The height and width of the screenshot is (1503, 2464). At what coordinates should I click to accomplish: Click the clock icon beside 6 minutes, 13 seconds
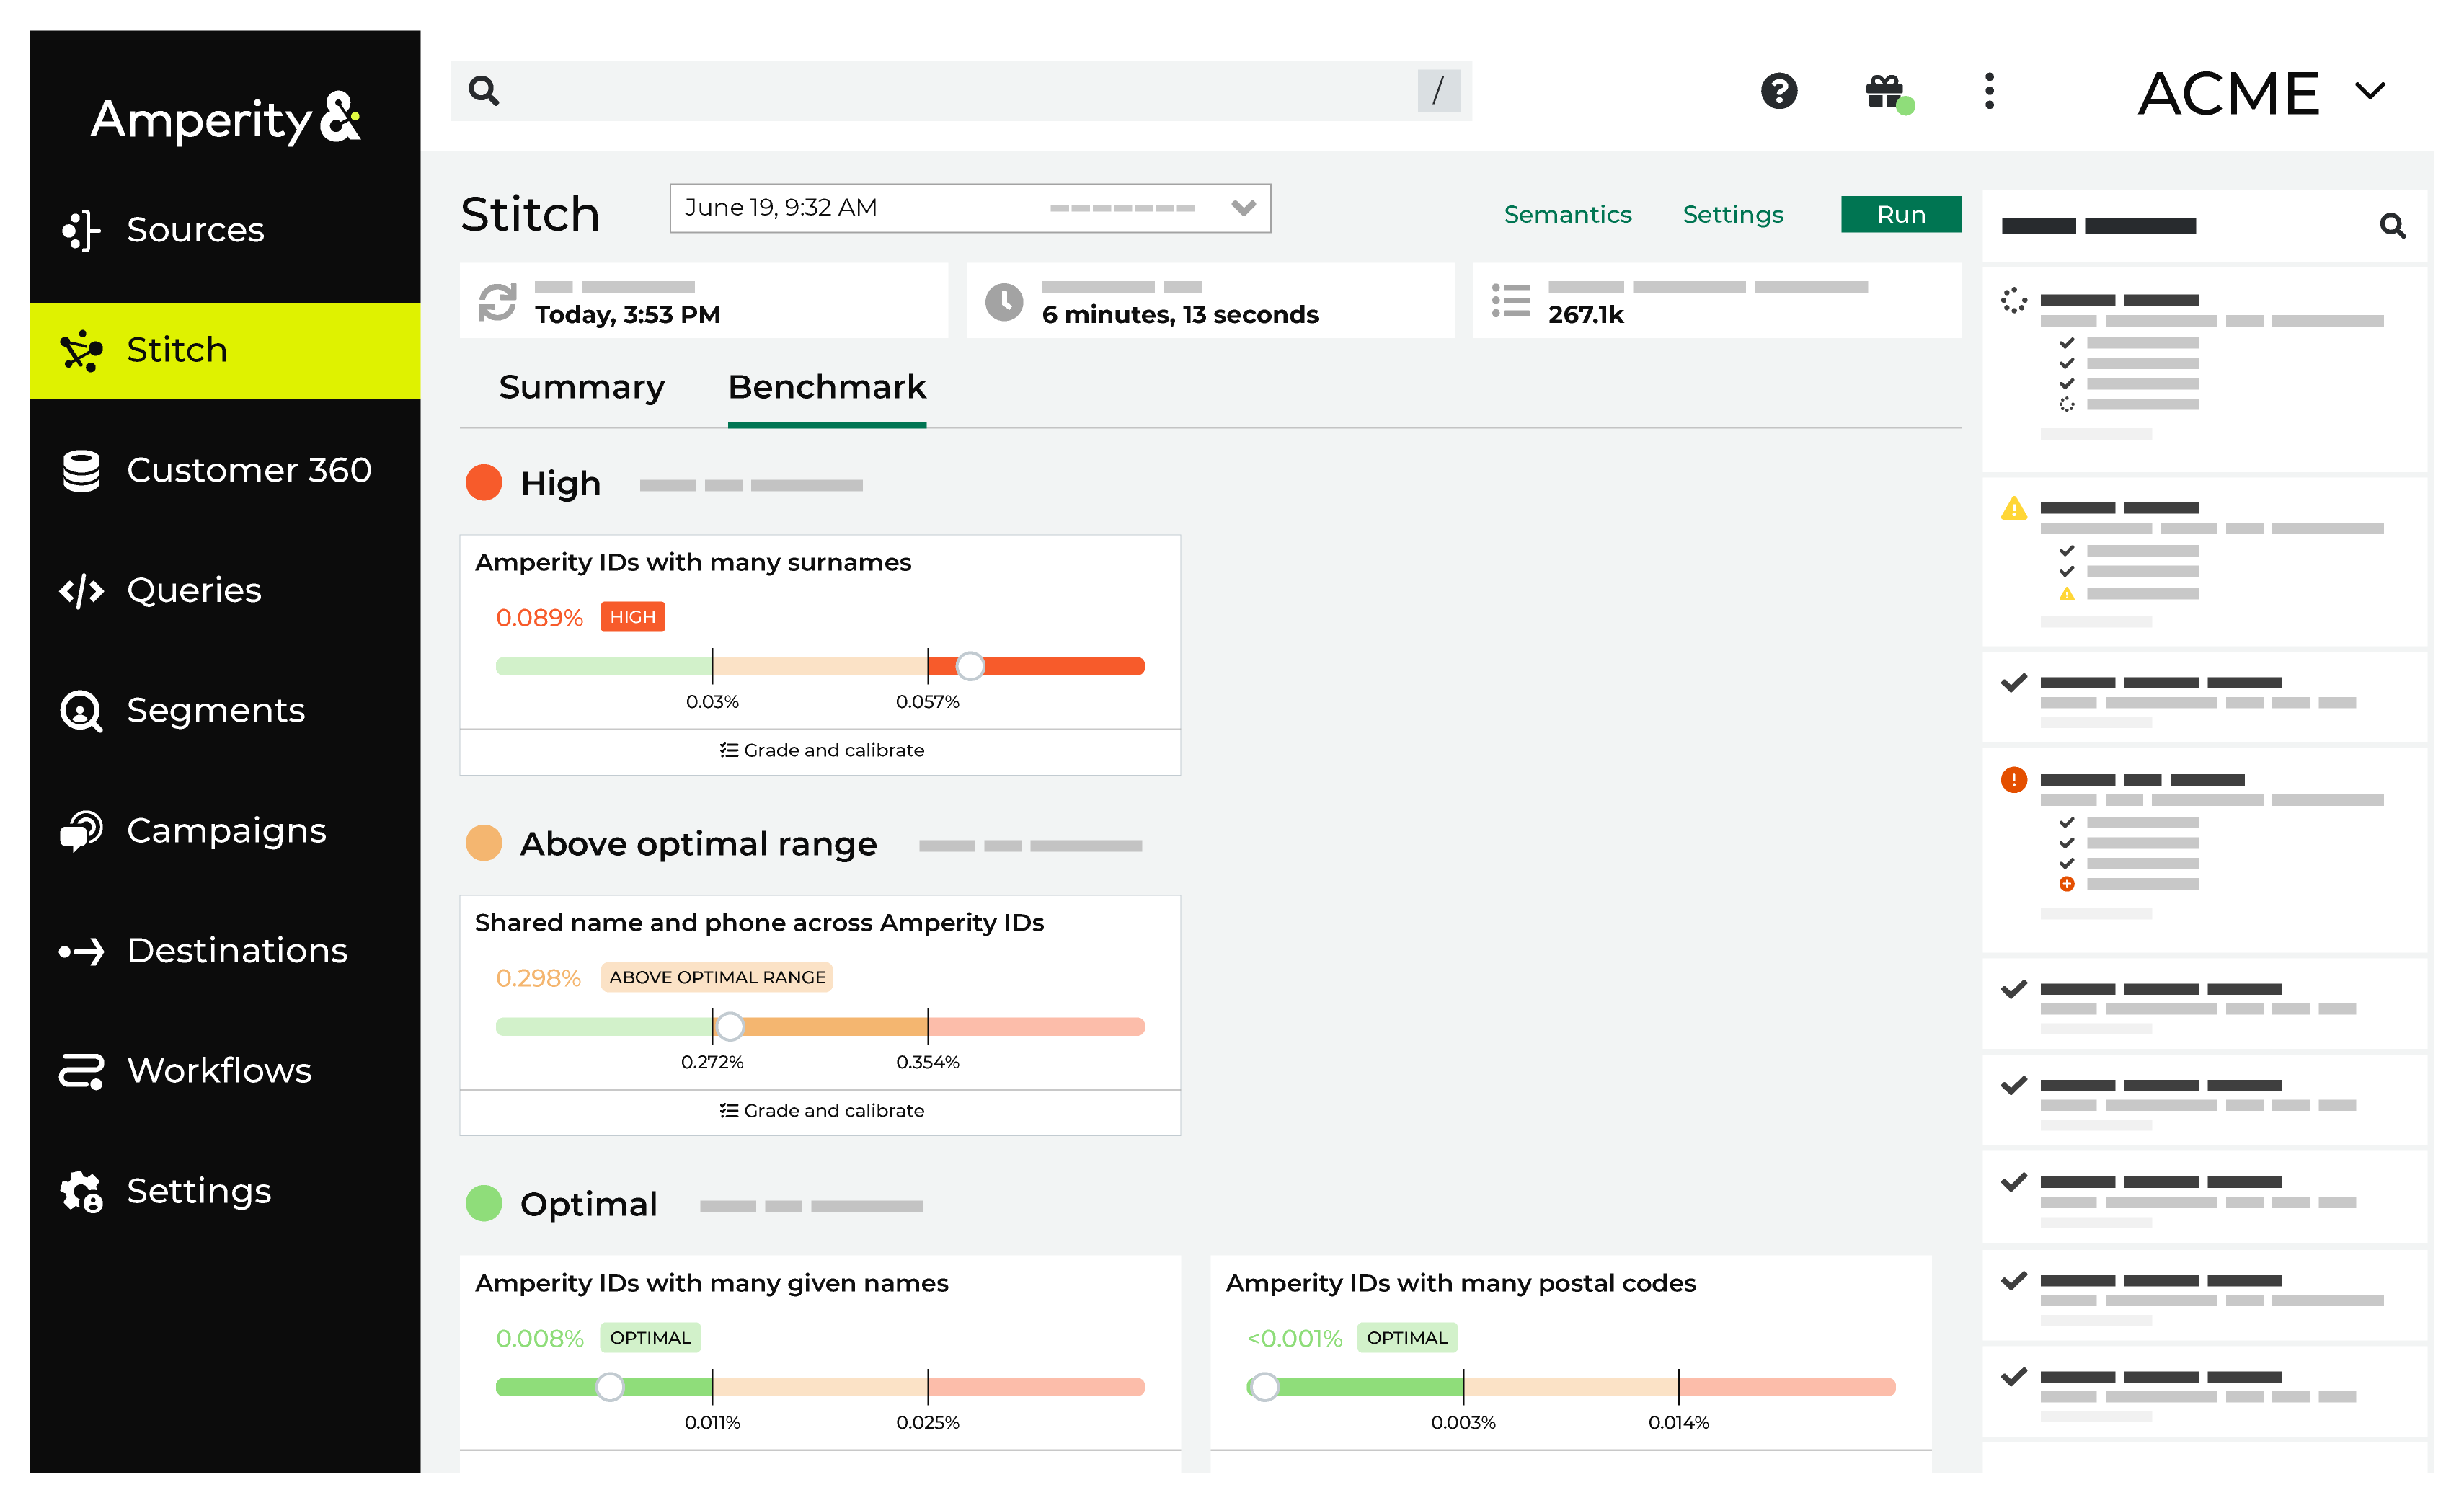click(1004, 302)
